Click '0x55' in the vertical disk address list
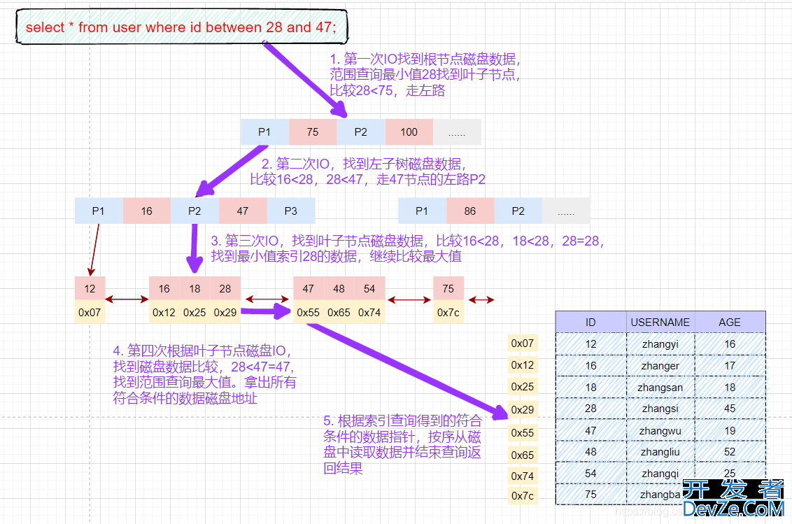This screenshot has height=524, width=792. 523,432
